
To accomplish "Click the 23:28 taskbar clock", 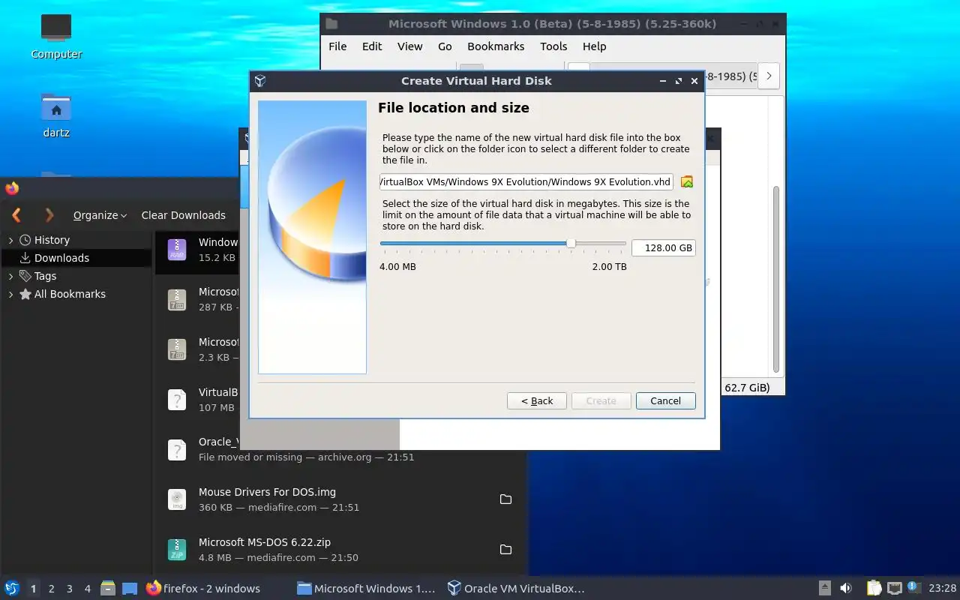I will click(942, 589).
